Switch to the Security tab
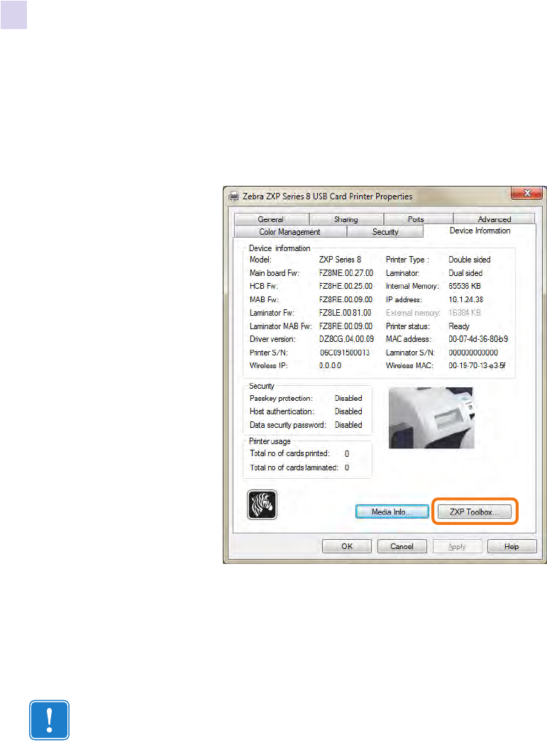Image resolution: width=547 pixels, height=742 pixels. pyautogui.click(x=385, y=231)
